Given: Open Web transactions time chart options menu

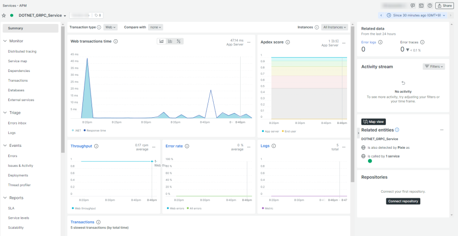Looking at the screenshot, I should (249, 42).
